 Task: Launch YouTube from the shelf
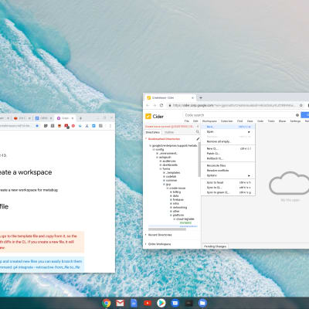coord(148,303)
